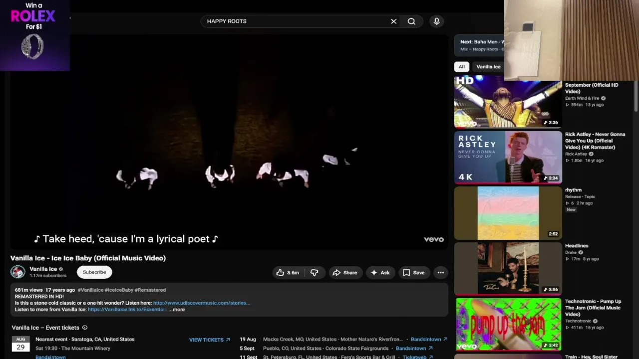Open the Earth Wind & Fire channel name
639x359 pixels.
pos(582,98)
